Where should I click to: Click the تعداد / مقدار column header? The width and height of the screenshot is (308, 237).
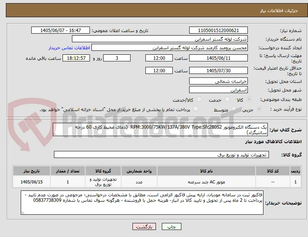(68, 171)
